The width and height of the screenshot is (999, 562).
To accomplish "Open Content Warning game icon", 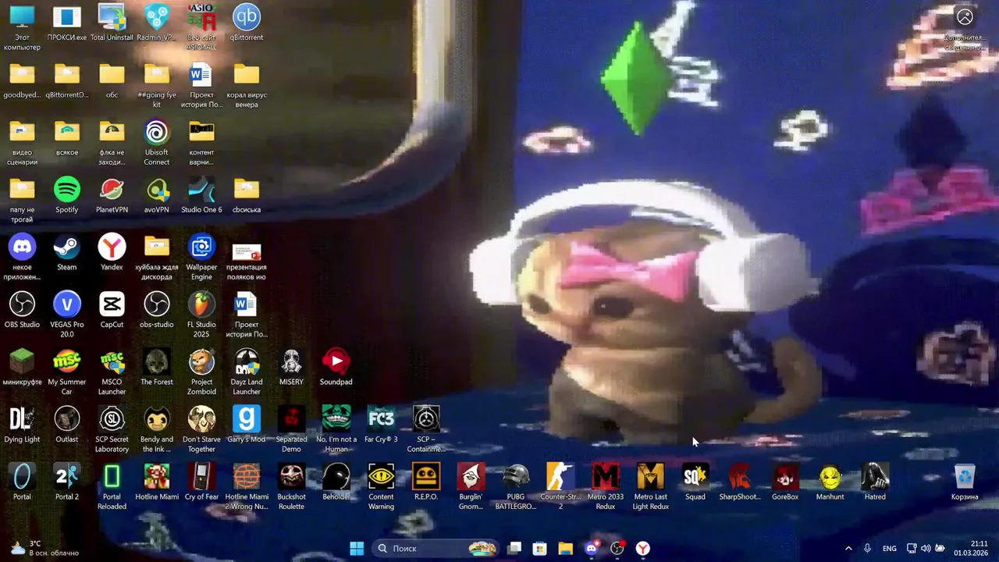I will [381, 487].
